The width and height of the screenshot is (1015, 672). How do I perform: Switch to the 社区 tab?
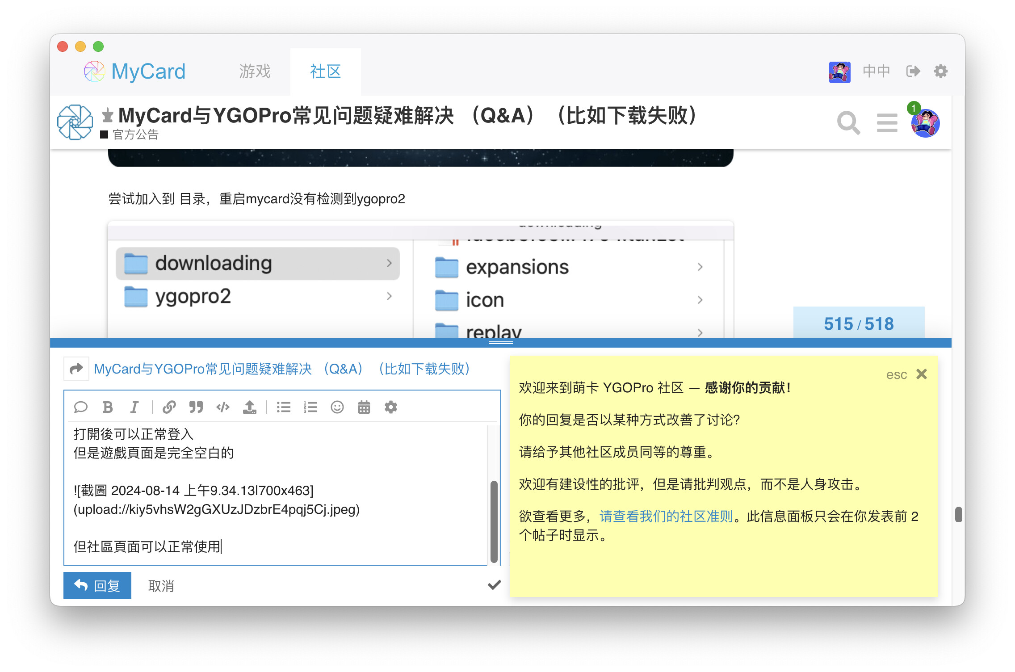point(325,71)
